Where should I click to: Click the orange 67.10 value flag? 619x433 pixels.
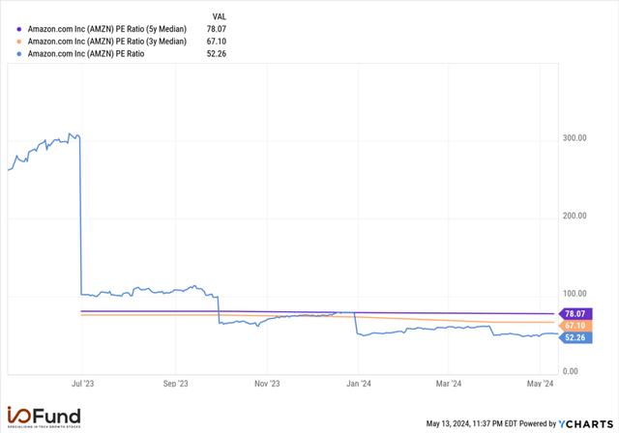tap(575, 326)
